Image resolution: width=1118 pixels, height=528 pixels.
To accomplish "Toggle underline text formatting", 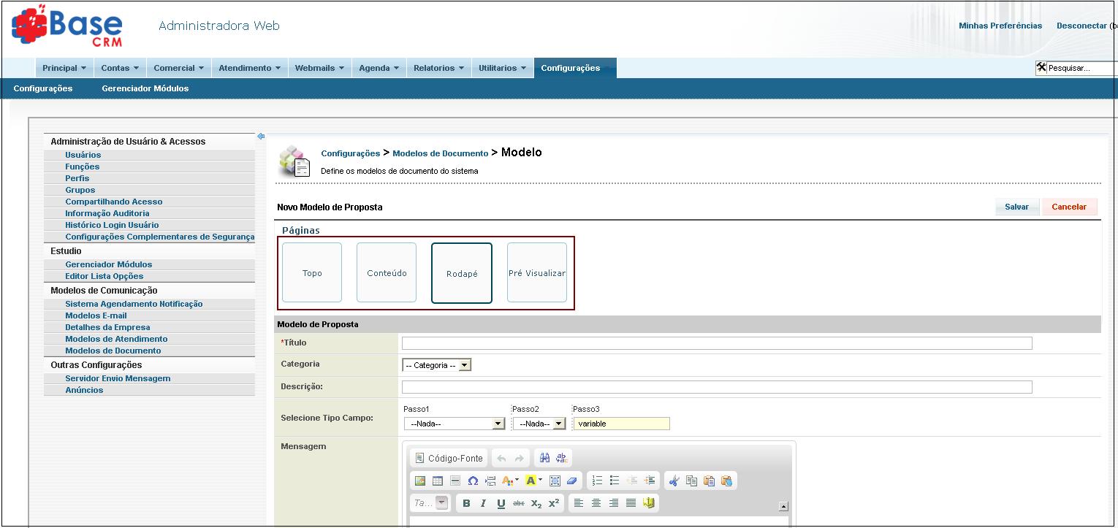I will click(x=500, y=503).
